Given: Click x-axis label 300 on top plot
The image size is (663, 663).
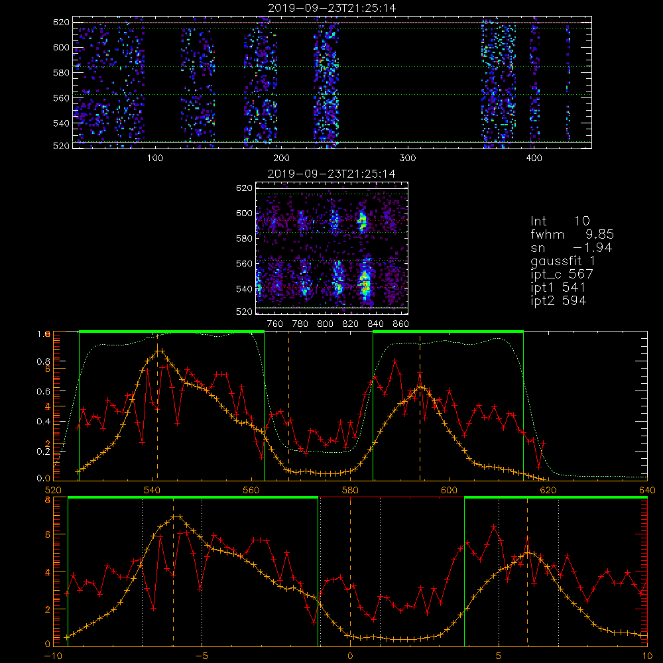Looking at the screenshot, I should point(408,158).
